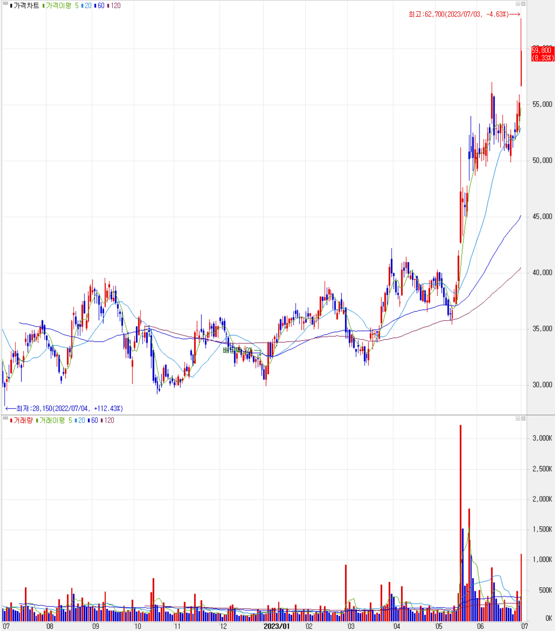This screenshot has height=631, width=555.
Task: Click the tallest red volume bar
Action: coord(461,523)
